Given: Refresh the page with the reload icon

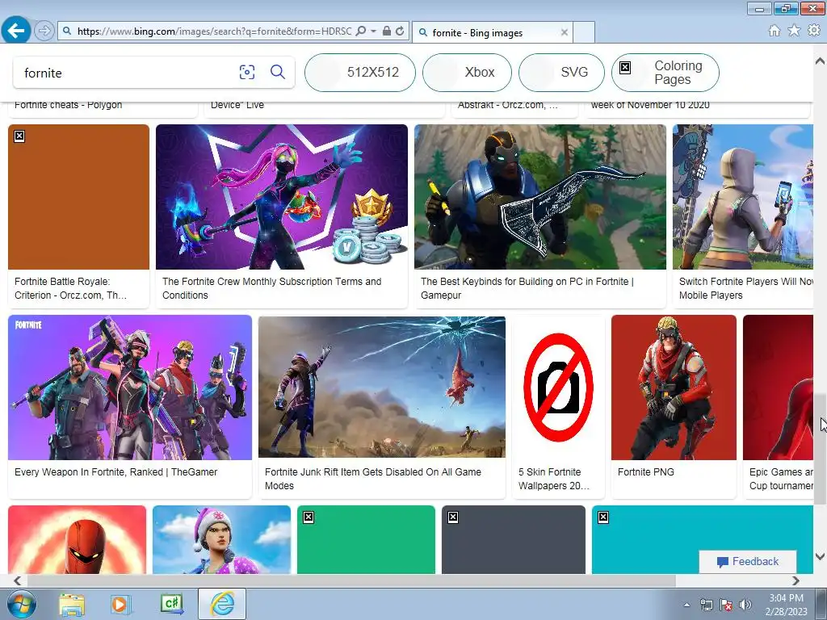Looking at the screenshot, I should tap(400, 31).
